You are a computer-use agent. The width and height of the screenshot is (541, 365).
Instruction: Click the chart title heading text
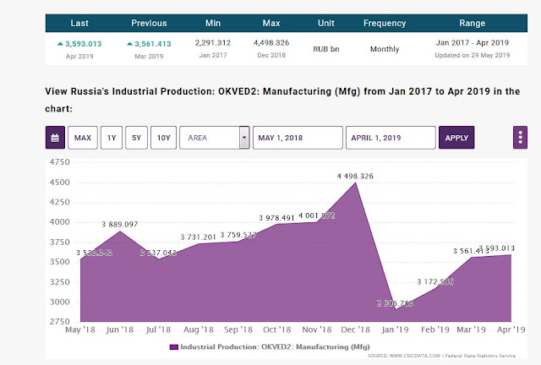click(x=282, y=100)
